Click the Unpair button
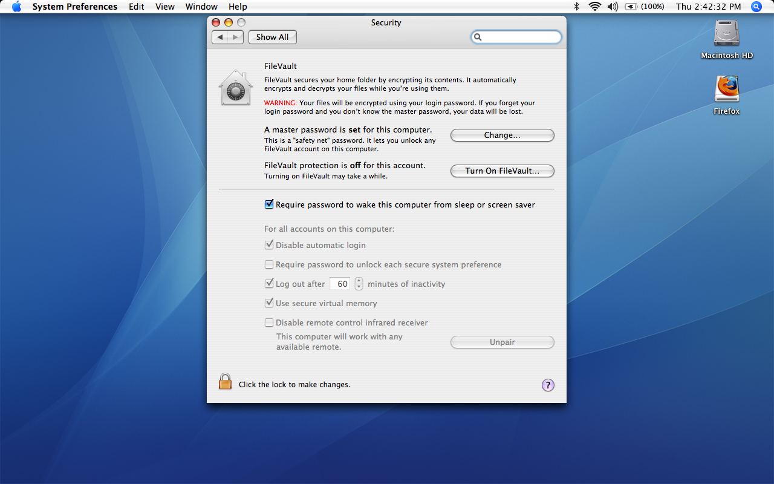 point(502,342)
